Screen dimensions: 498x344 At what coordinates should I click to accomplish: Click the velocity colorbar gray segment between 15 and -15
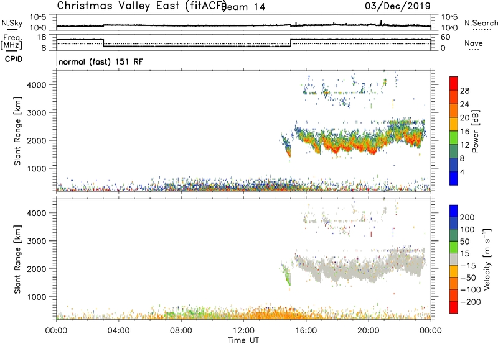(454, 260)
